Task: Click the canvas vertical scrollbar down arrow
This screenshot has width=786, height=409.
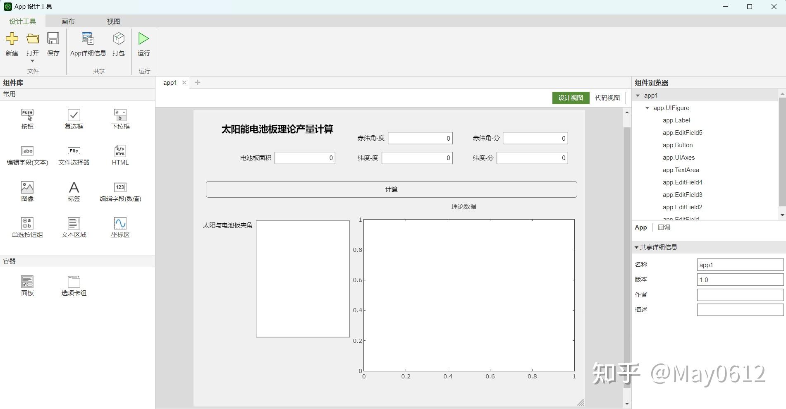Action: coord(627,404)
